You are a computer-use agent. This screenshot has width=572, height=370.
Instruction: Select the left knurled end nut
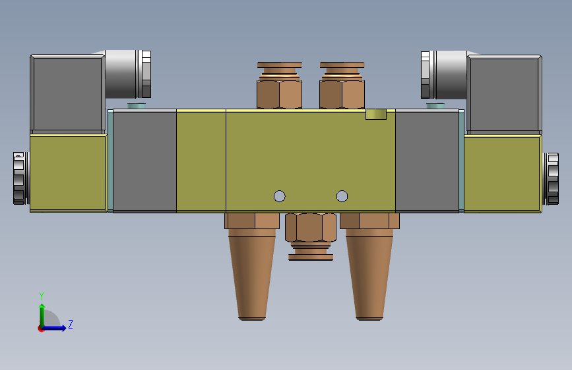pyautogui.click(x=20, y=178)
